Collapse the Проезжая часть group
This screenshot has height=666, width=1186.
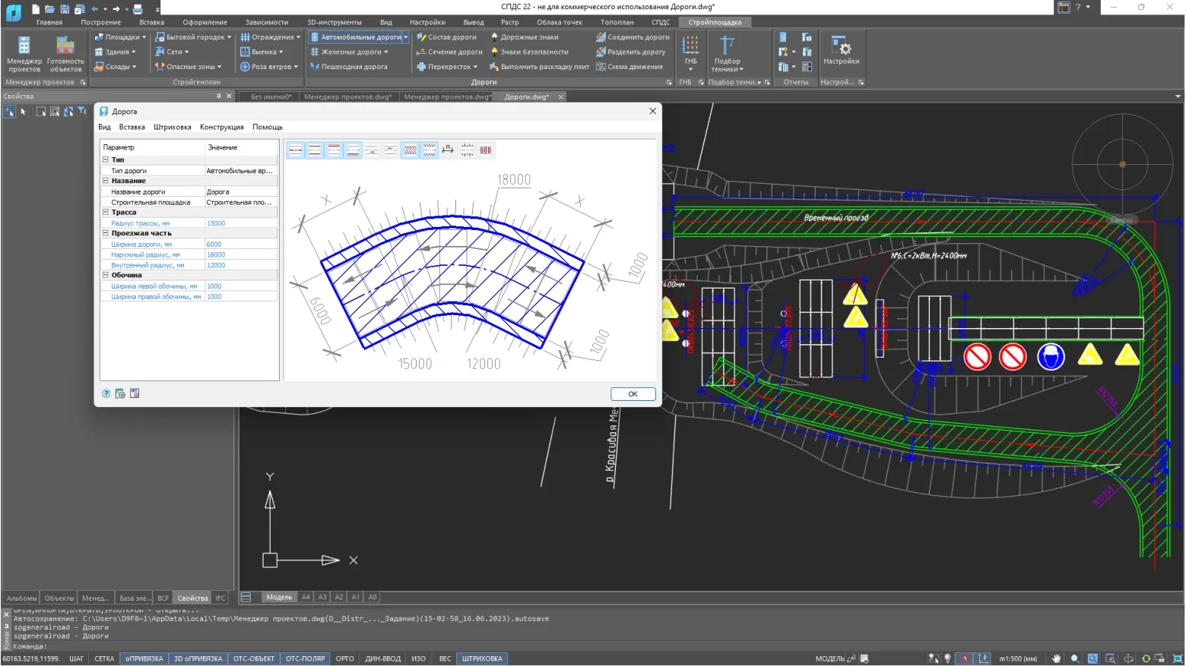click(106, 233)
